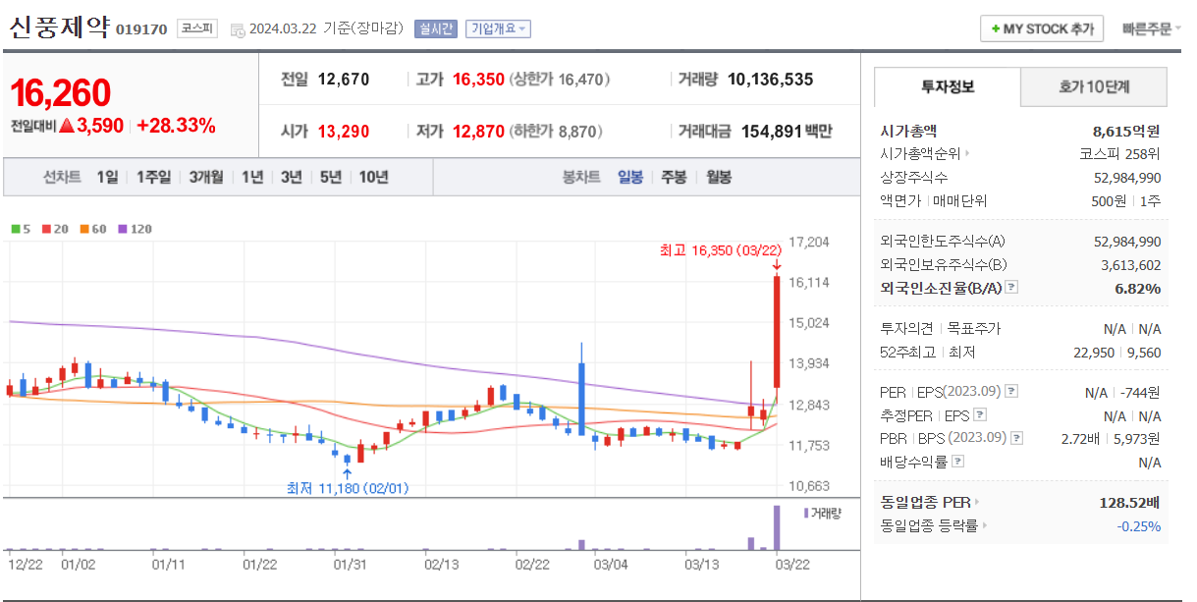Click the 신풍제약 stock name heading
Screen dimensions: 1197x602
click(x=60, y=27)
